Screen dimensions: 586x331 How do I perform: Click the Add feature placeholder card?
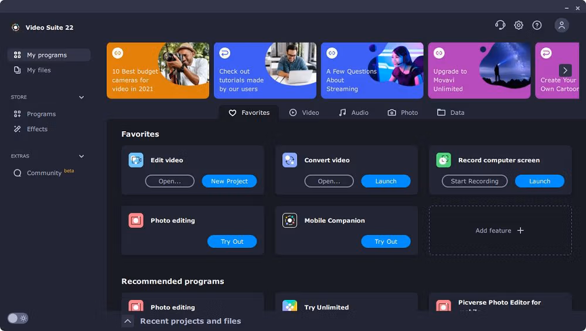point(500,230)
